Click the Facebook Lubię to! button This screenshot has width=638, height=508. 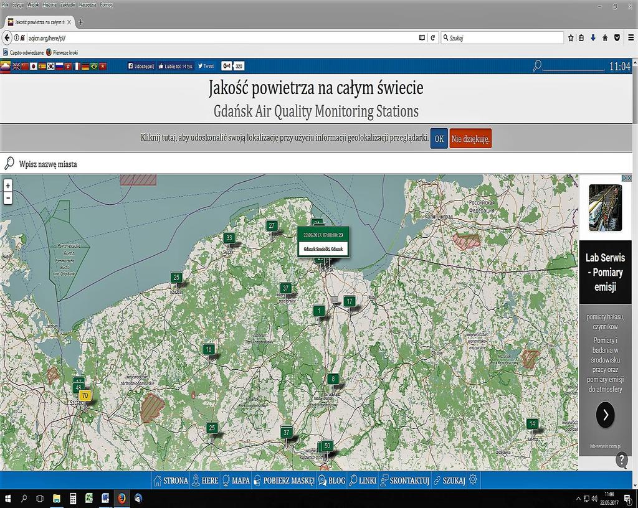[175, 66]
